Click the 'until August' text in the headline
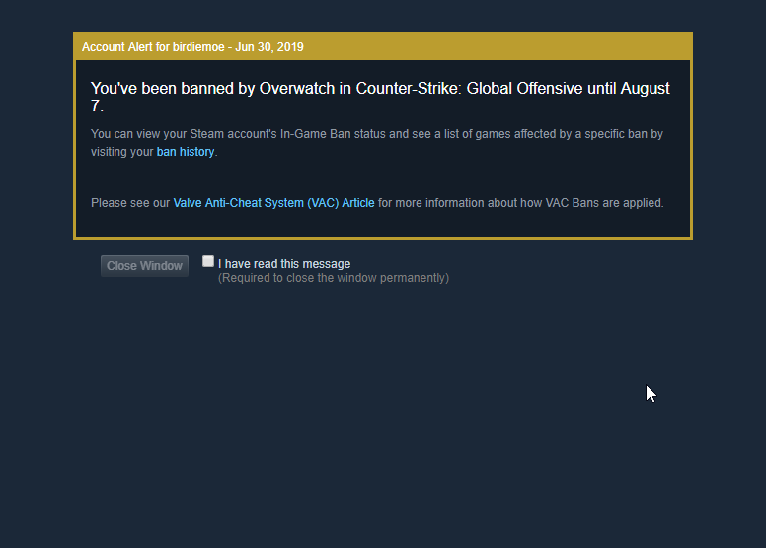Viewport: 766px width, 548px height. (x=628, y=89)
